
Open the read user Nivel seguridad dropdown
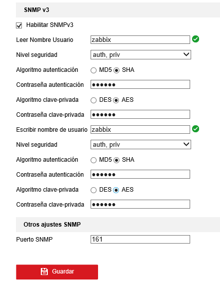141,55
